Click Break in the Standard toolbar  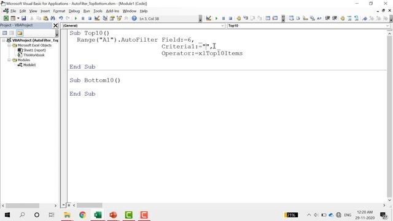83,18
